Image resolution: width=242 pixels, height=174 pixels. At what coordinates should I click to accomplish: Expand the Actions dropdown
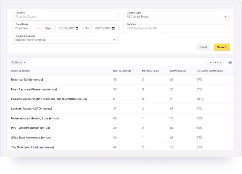coord(18,62)
